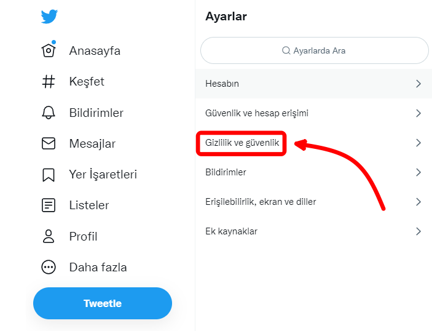Expand Hesabın chevron arrow
The image size is (432, 331).
tap(418, 84)
